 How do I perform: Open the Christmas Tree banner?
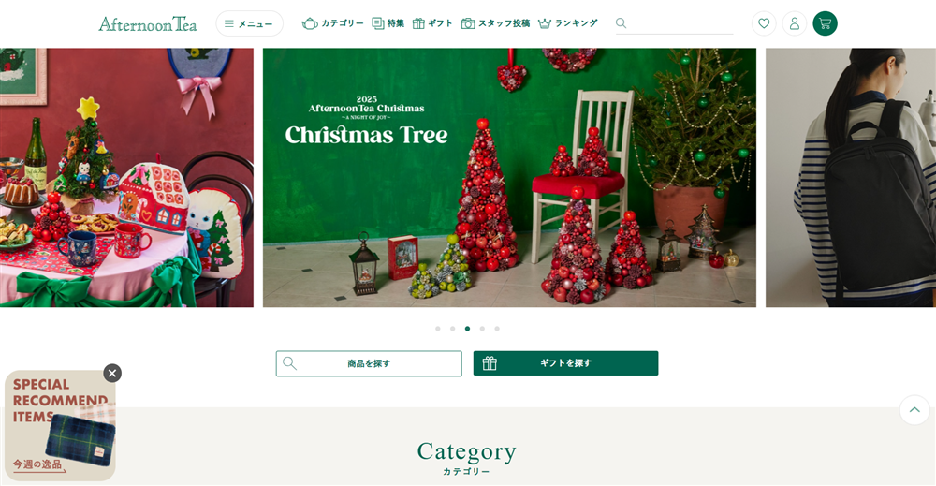509,178
